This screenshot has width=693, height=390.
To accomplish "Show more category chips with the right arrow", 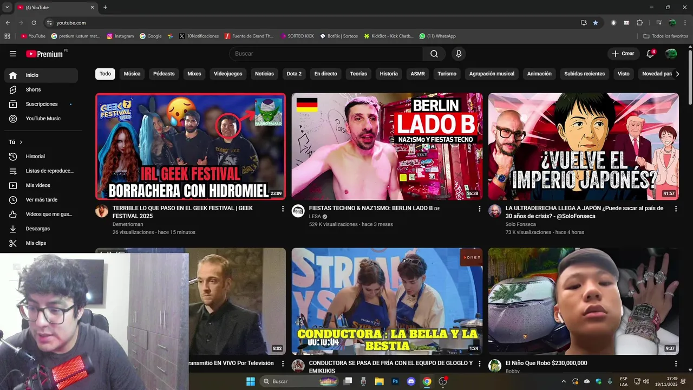I will [x=677, y=74].
